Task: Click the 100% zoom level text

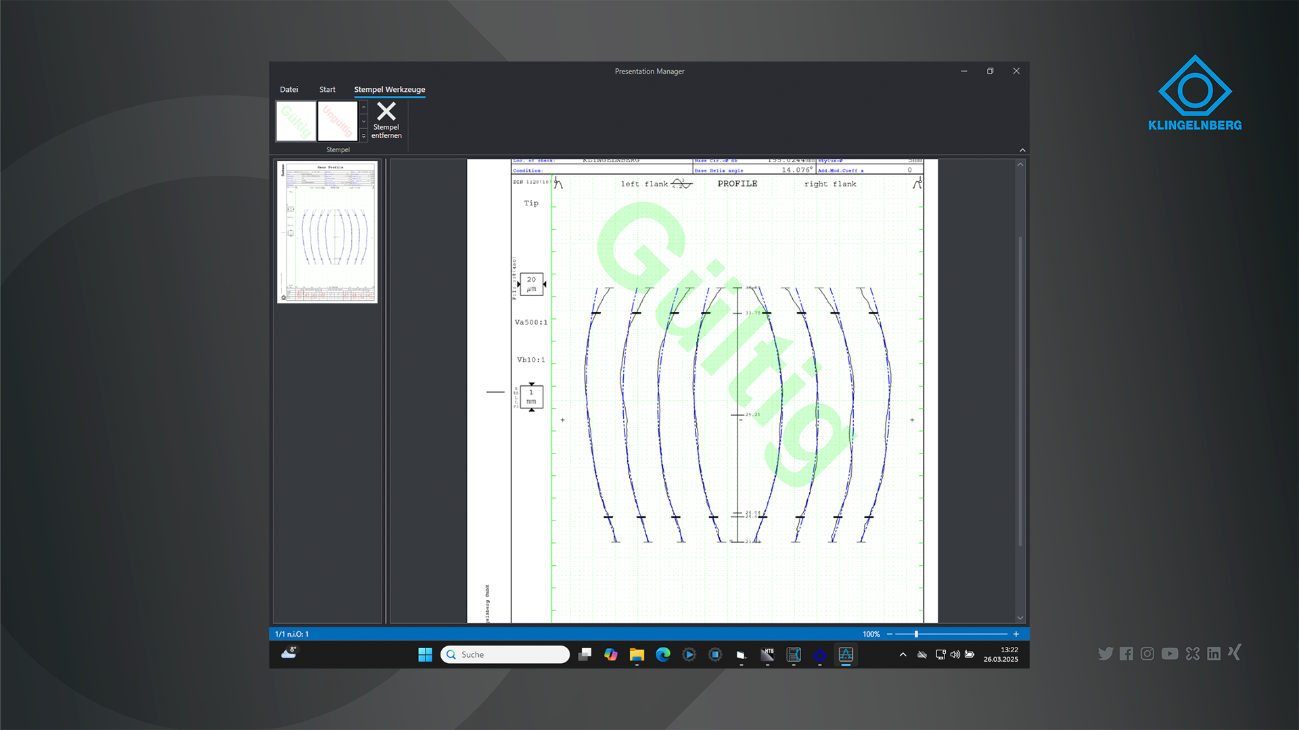Action: click(x=871, y=634)
